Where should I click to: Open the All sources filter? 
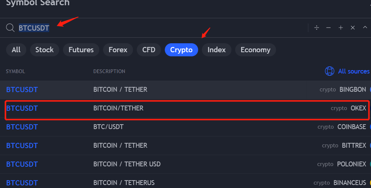click(x=354, y=71)
